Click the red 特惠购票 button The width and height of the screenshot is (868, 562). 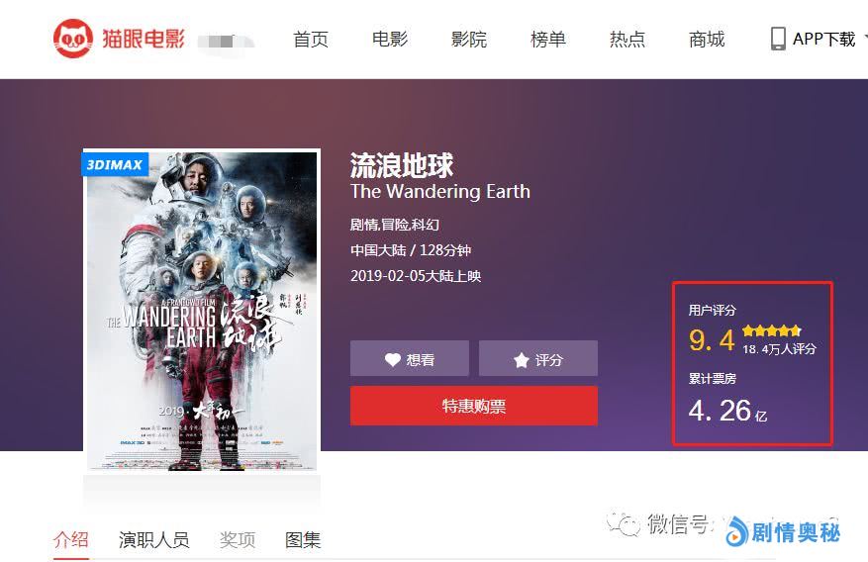(474, 406)
